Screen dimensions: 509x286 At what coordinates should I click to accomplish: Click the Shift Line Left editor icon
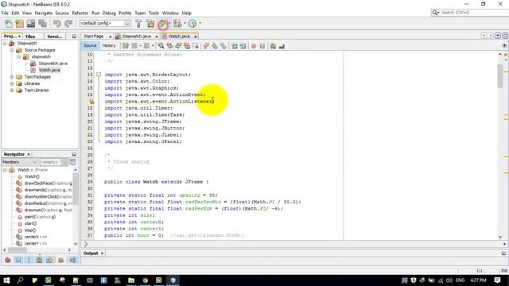(x=235, y=46)
